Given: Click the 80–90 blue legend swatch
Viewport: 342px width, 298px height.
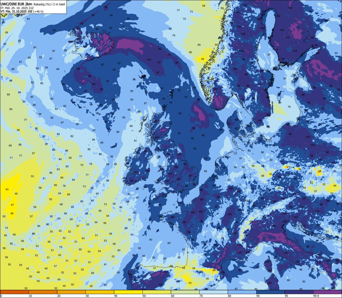Looking at the screenshot, I should [x=242, y=292].
